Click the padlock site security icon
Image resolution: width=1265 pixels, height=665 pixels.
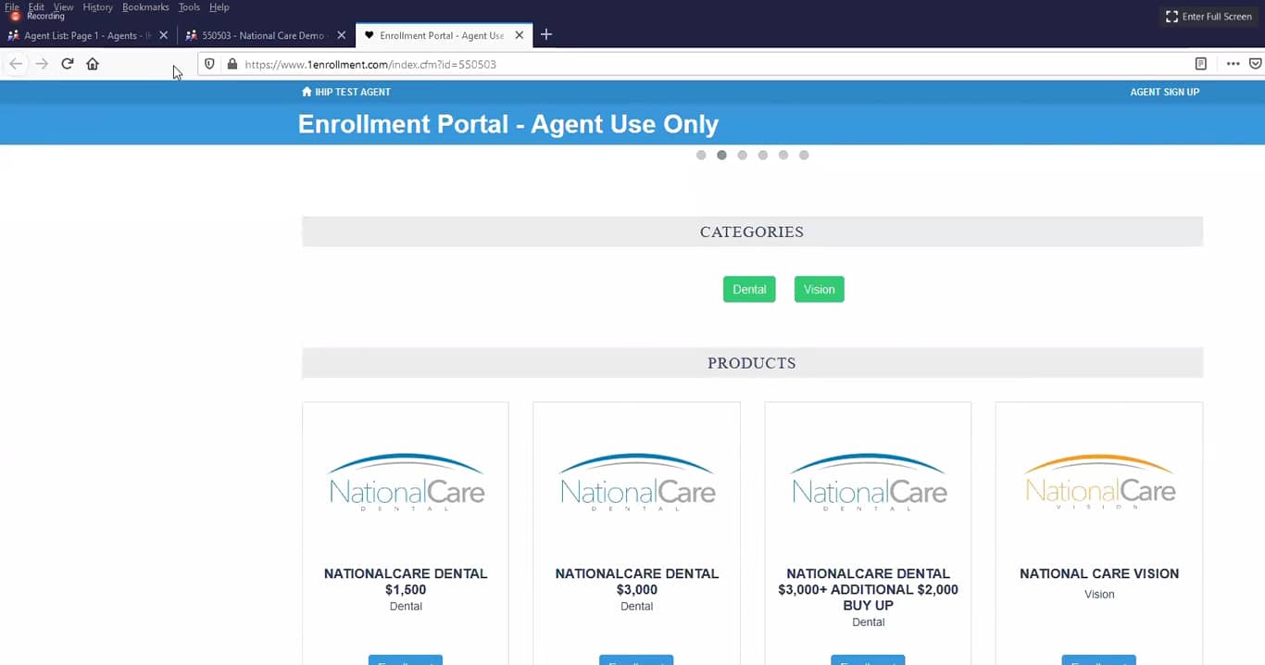click(232, 64)
